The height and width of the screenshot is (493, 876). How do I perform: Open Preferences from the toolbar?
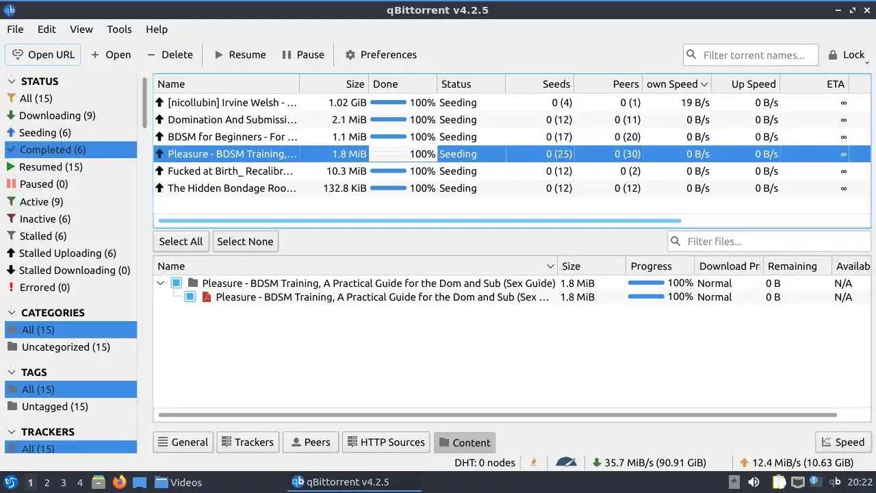[x=381, y=55]
